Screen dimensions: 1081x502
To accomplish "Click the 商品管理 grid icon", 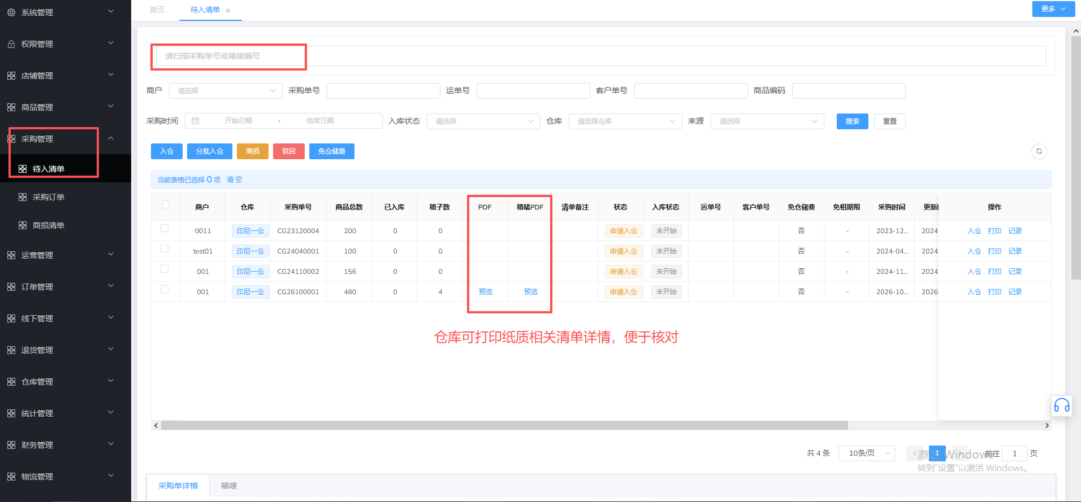I will coord(11,107).
